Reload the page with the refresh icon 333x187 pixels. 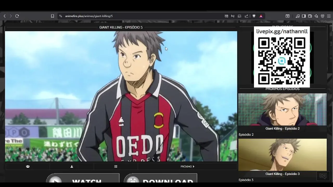[x=17, y=16]
